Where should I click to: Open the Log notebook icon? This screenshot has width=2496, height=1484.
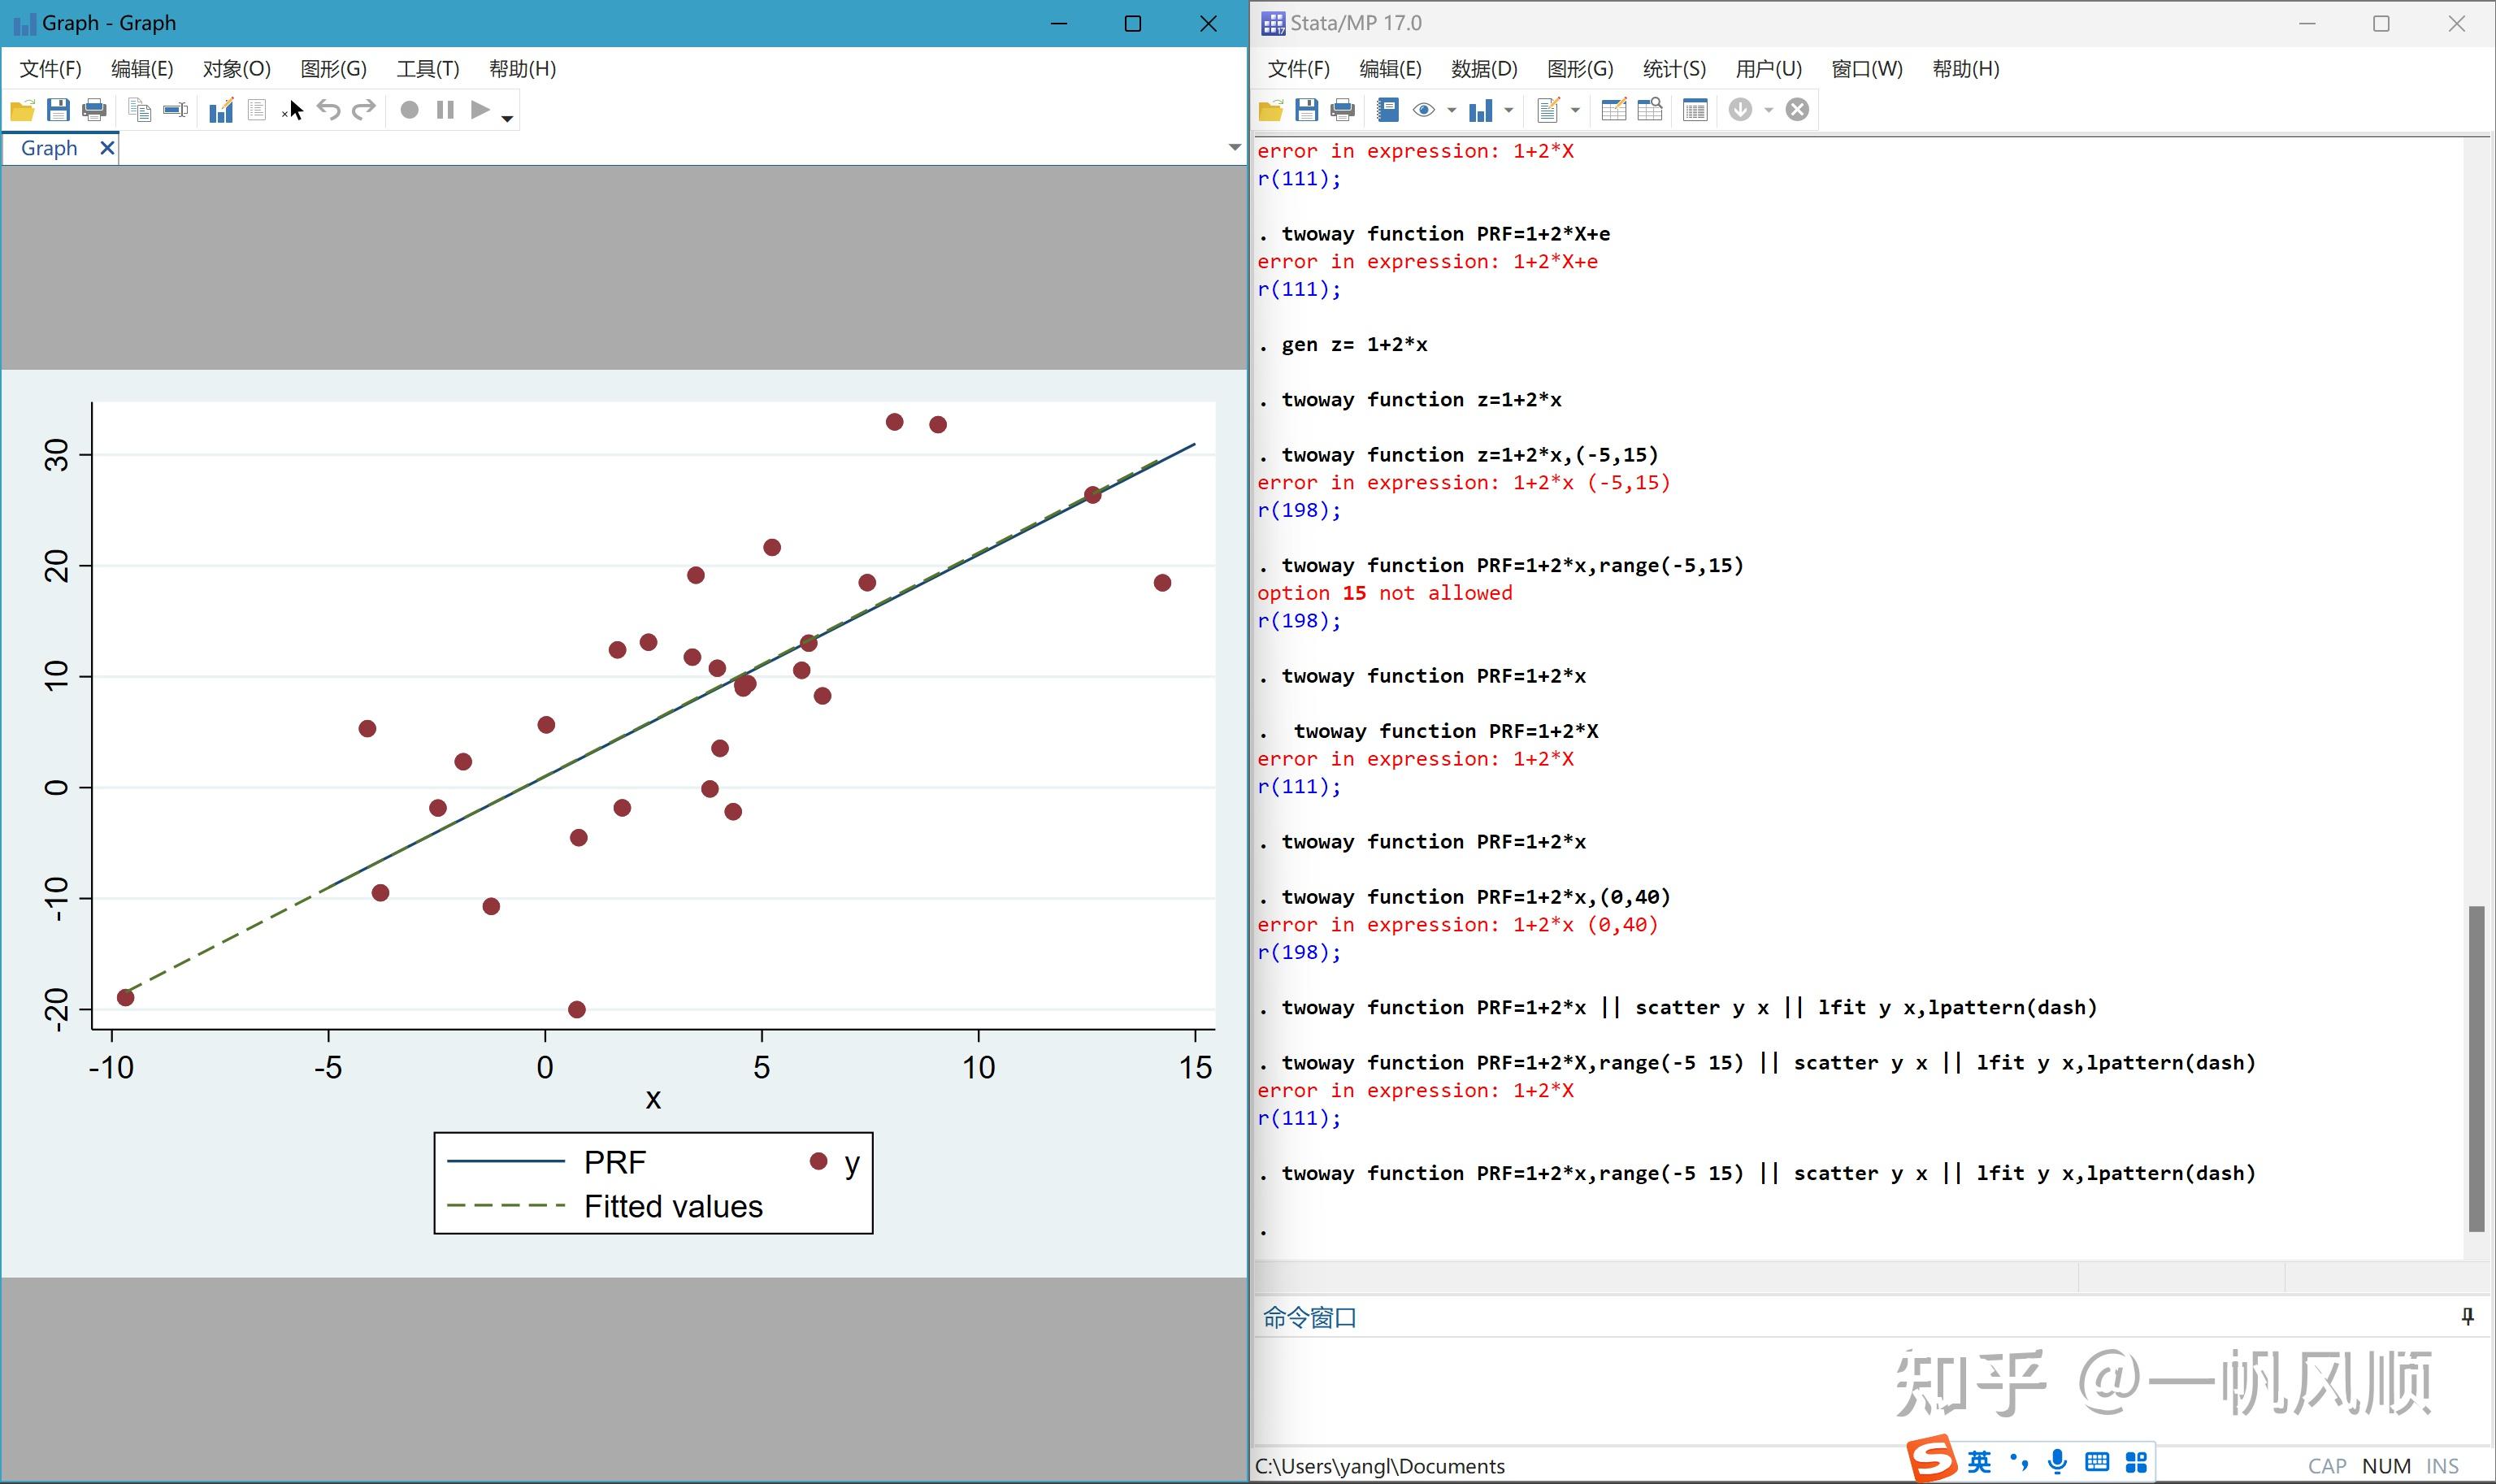click(1388, 110)
